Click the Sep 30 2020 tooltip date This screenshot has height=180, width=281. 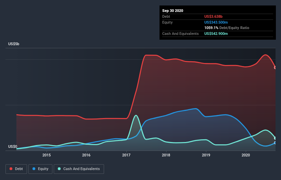tap(173, 11)
